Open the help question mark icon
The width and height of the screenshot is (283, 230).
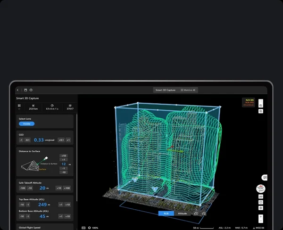(31, 90)
